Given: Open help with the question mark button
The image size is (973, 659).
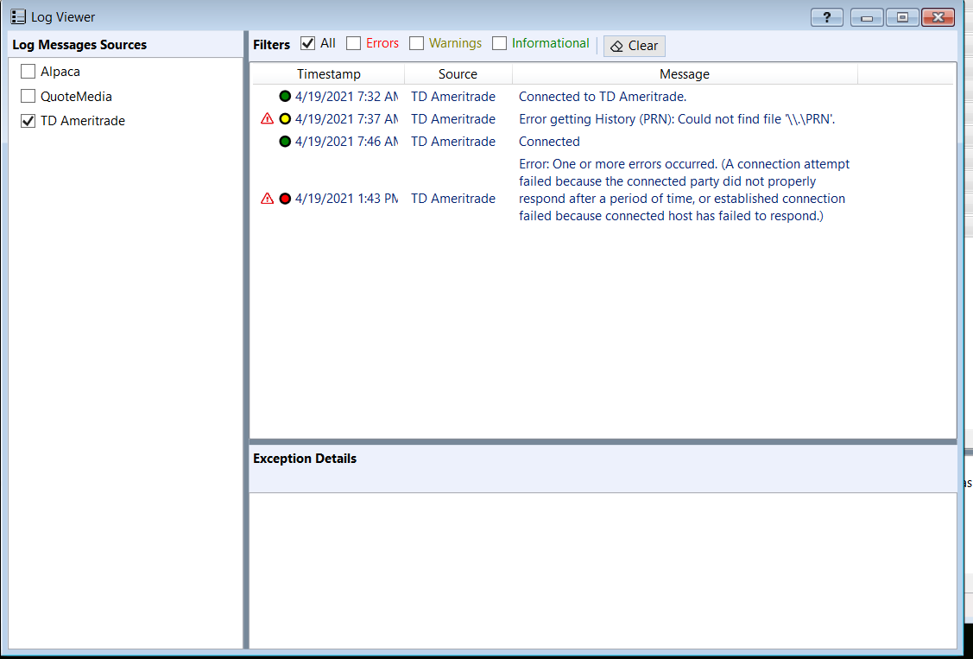Looking at the screenshot, I should tap(826, 17).
